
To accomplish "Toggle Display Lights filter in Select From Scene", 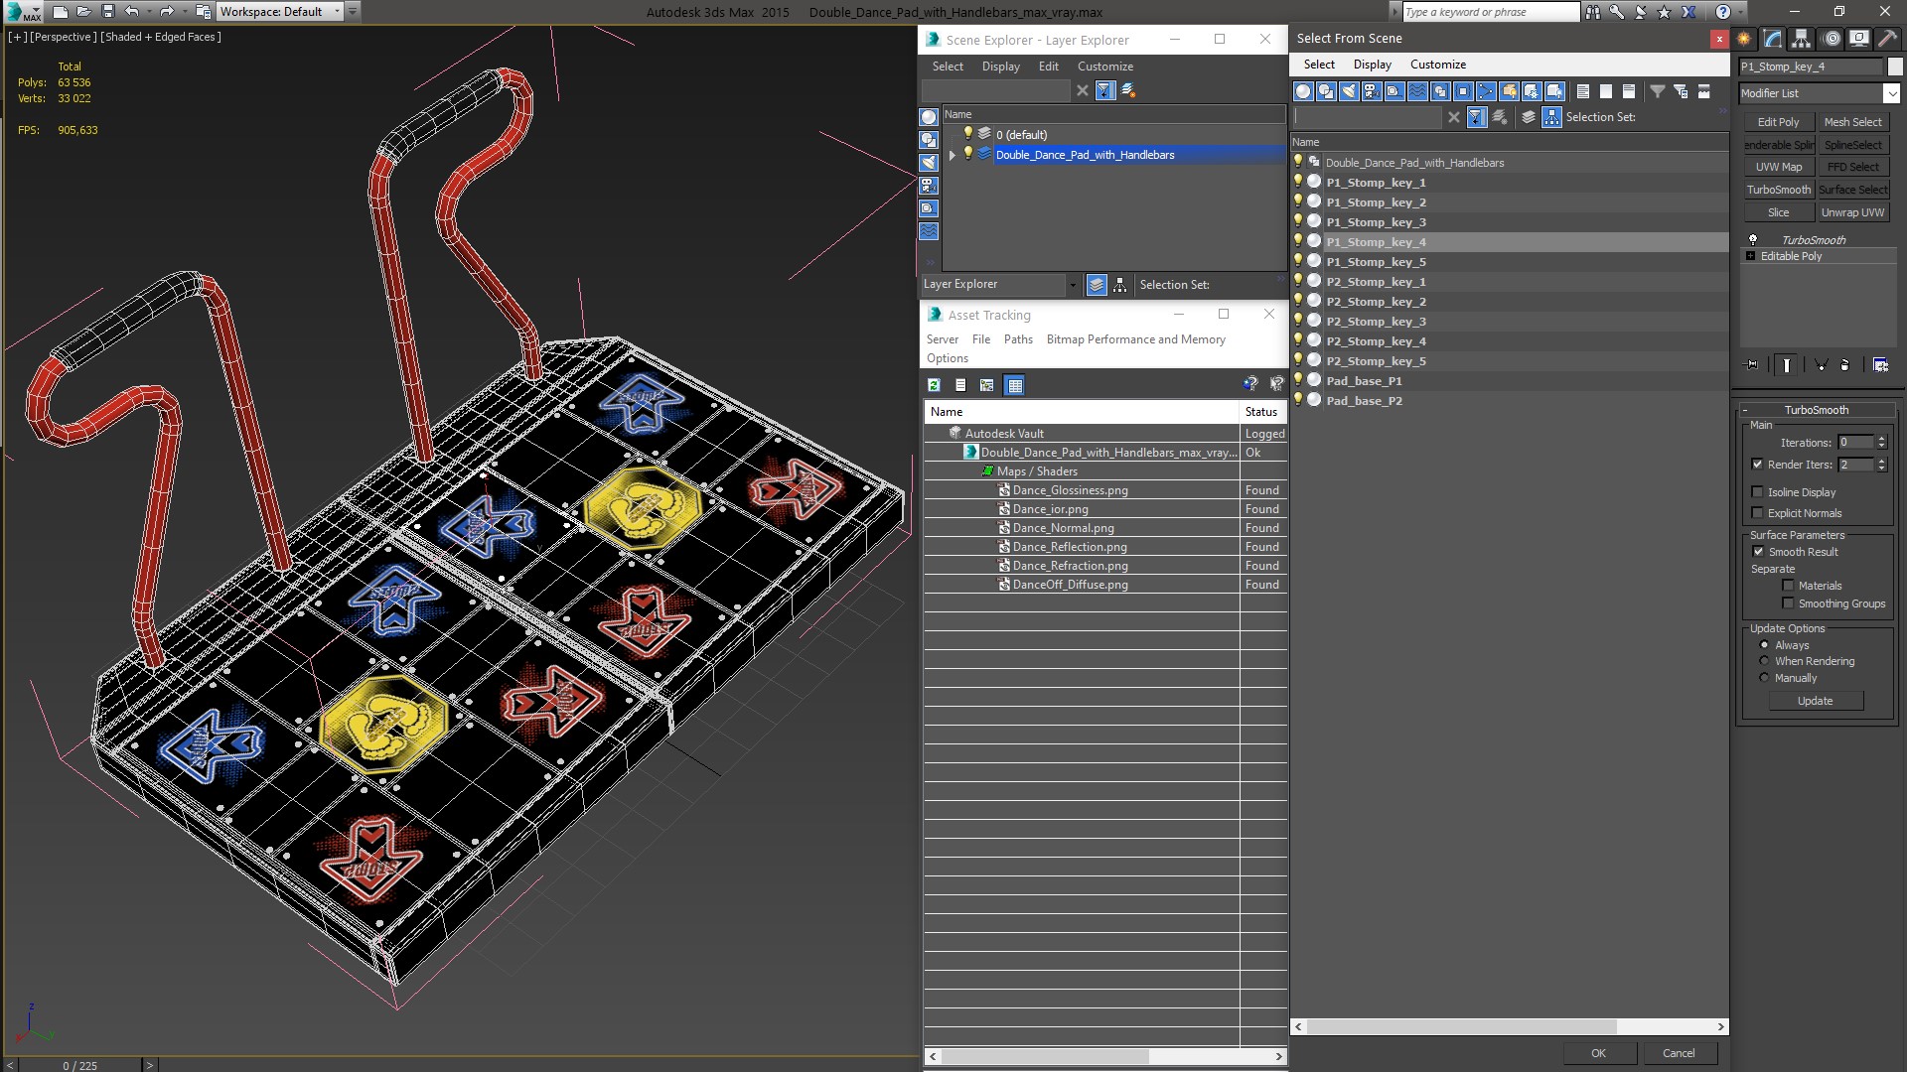I will (1349, 91).
